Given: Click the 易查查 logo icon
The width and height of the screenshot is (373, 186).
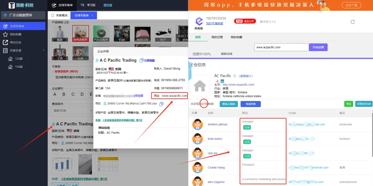Looking at the screenshot, I should (199, 21).
